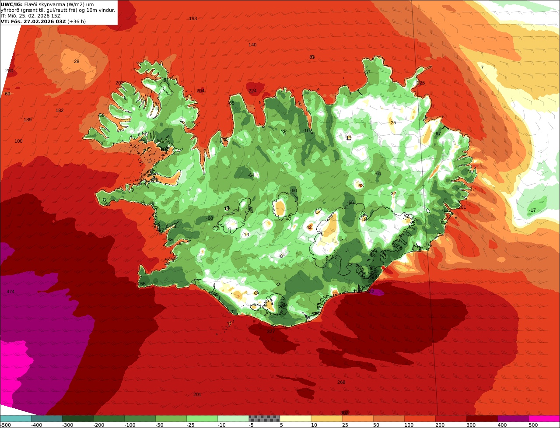
Task: Click the map value '63'
Action: 361,186
